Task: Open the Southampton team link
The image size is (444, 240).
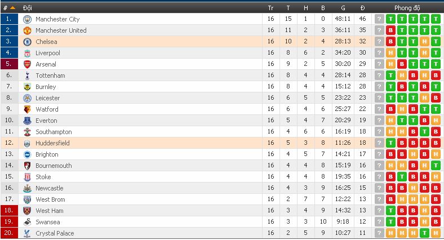Action: [x=54, y=132]
